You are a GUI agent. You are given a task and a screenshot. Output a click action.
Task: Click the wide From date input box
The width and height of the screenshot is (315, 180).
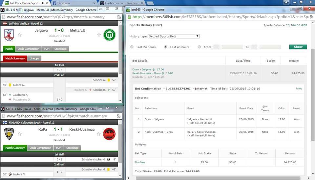pos(232,47)
